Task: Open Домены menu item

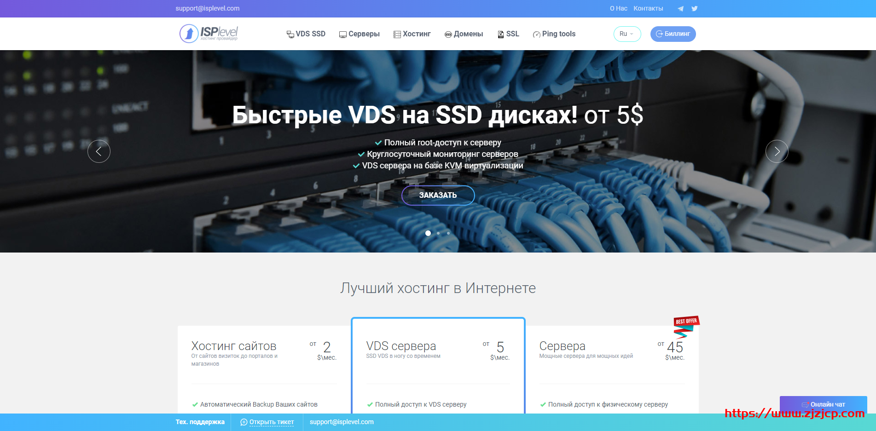Action: [x=464, y=34]
